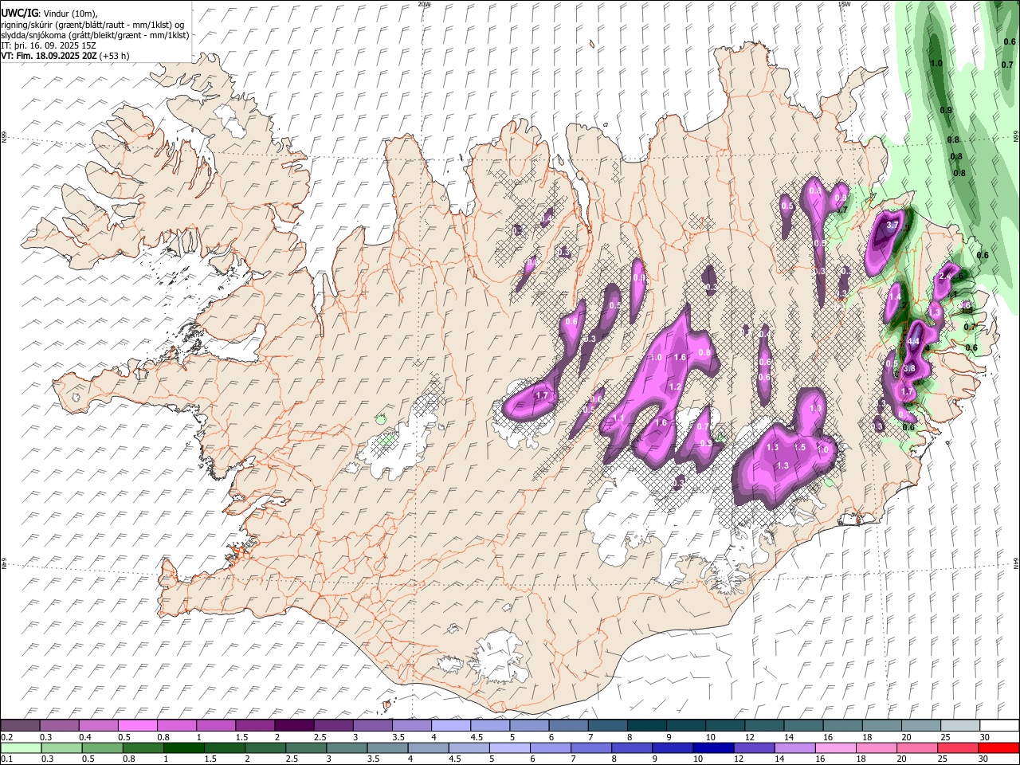Screen dimensions: 1020x765
Task: Click the dark purple swatch between 2 and 2.5 in the top legend row
Action: click(x=294, y=726)
